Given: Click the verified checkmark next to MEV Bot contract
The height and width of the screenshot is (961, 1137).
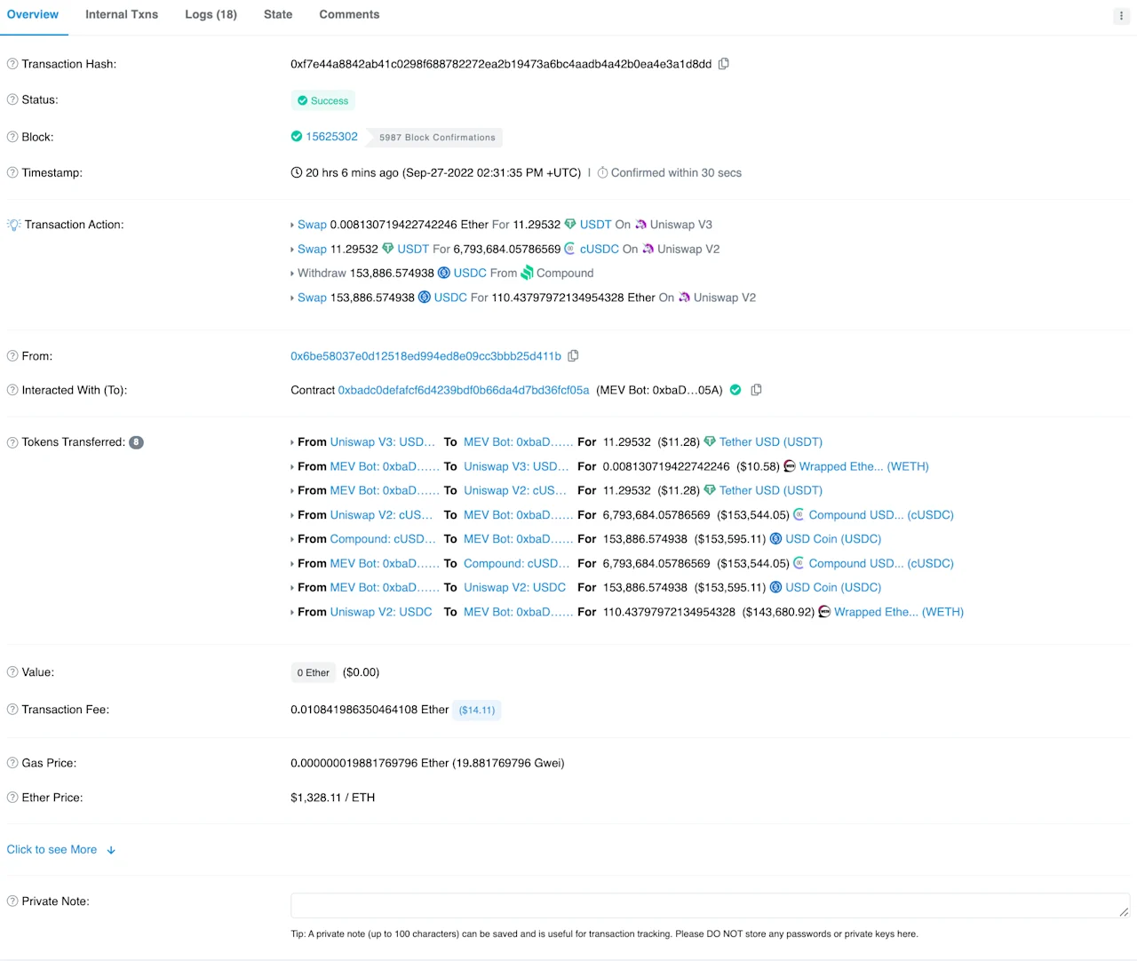Looking at the screenshot, I should click(735, 390).
